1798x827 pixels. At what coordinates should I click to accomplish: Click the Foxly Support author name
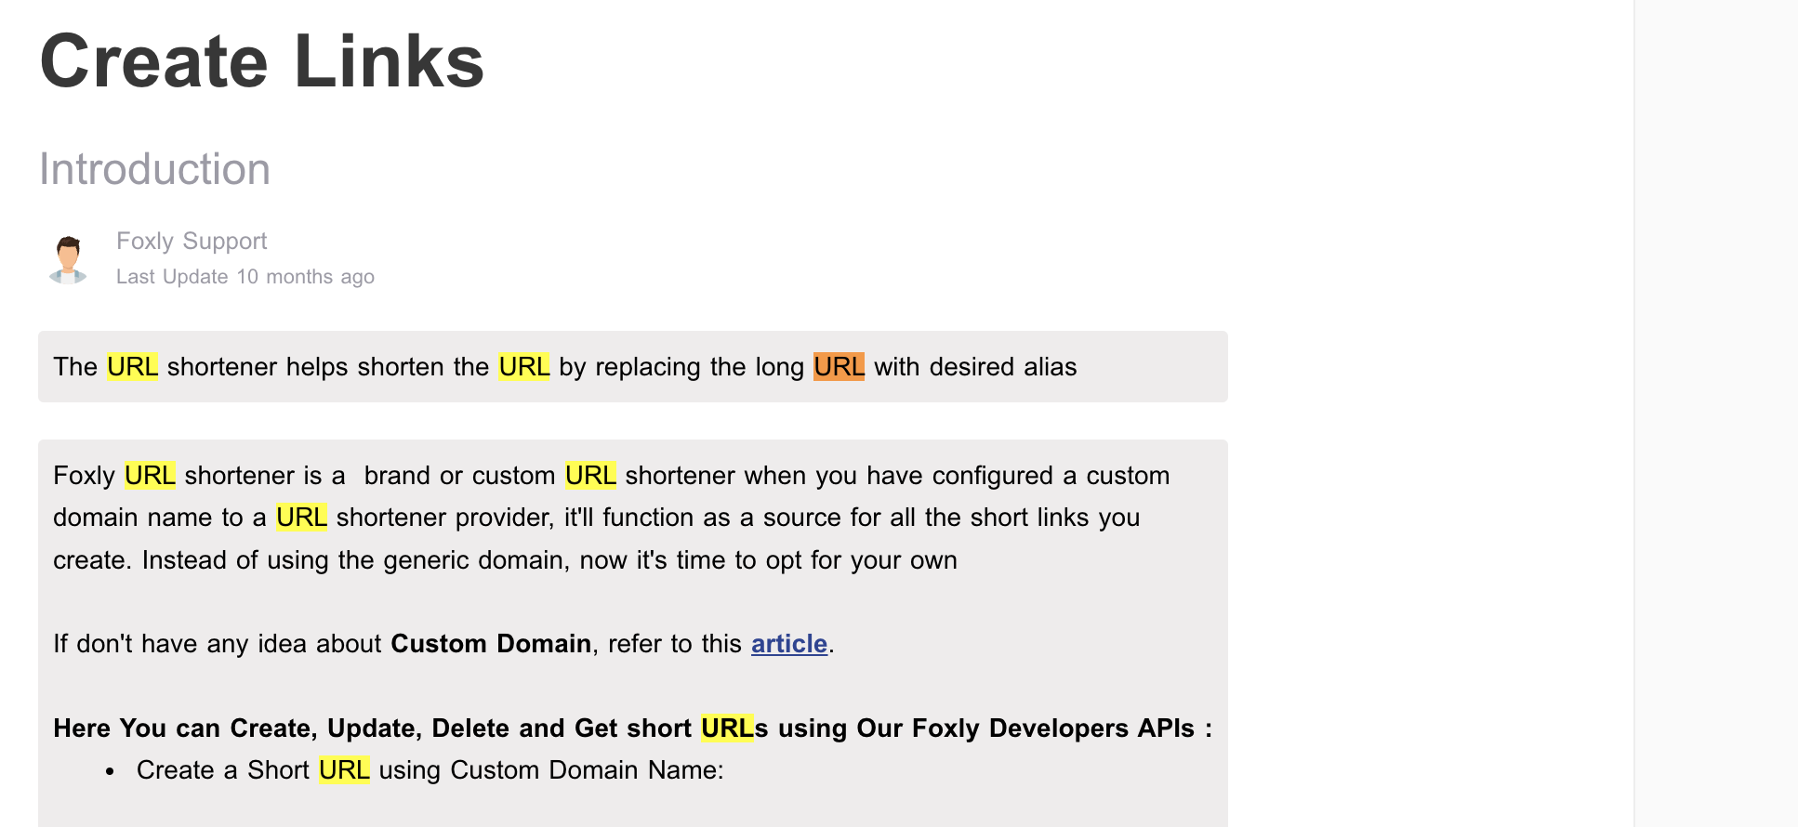click(192, 242)
